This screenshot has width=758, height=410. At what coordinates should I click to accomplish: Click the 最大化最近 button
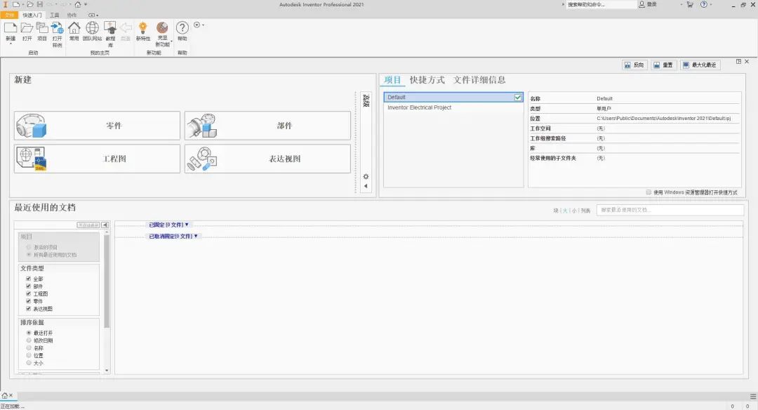point(700,65)
